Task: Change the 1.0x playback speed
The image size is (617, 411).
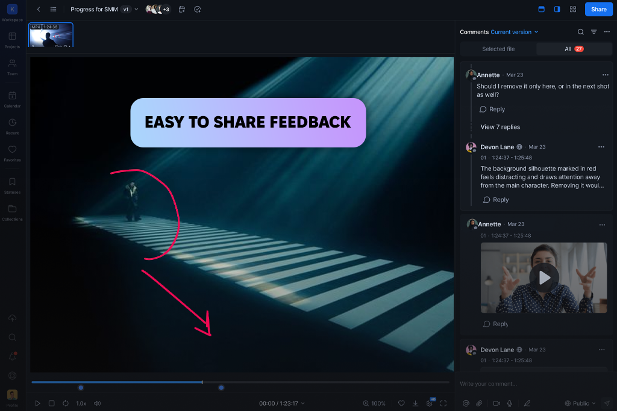Action: 81,403
